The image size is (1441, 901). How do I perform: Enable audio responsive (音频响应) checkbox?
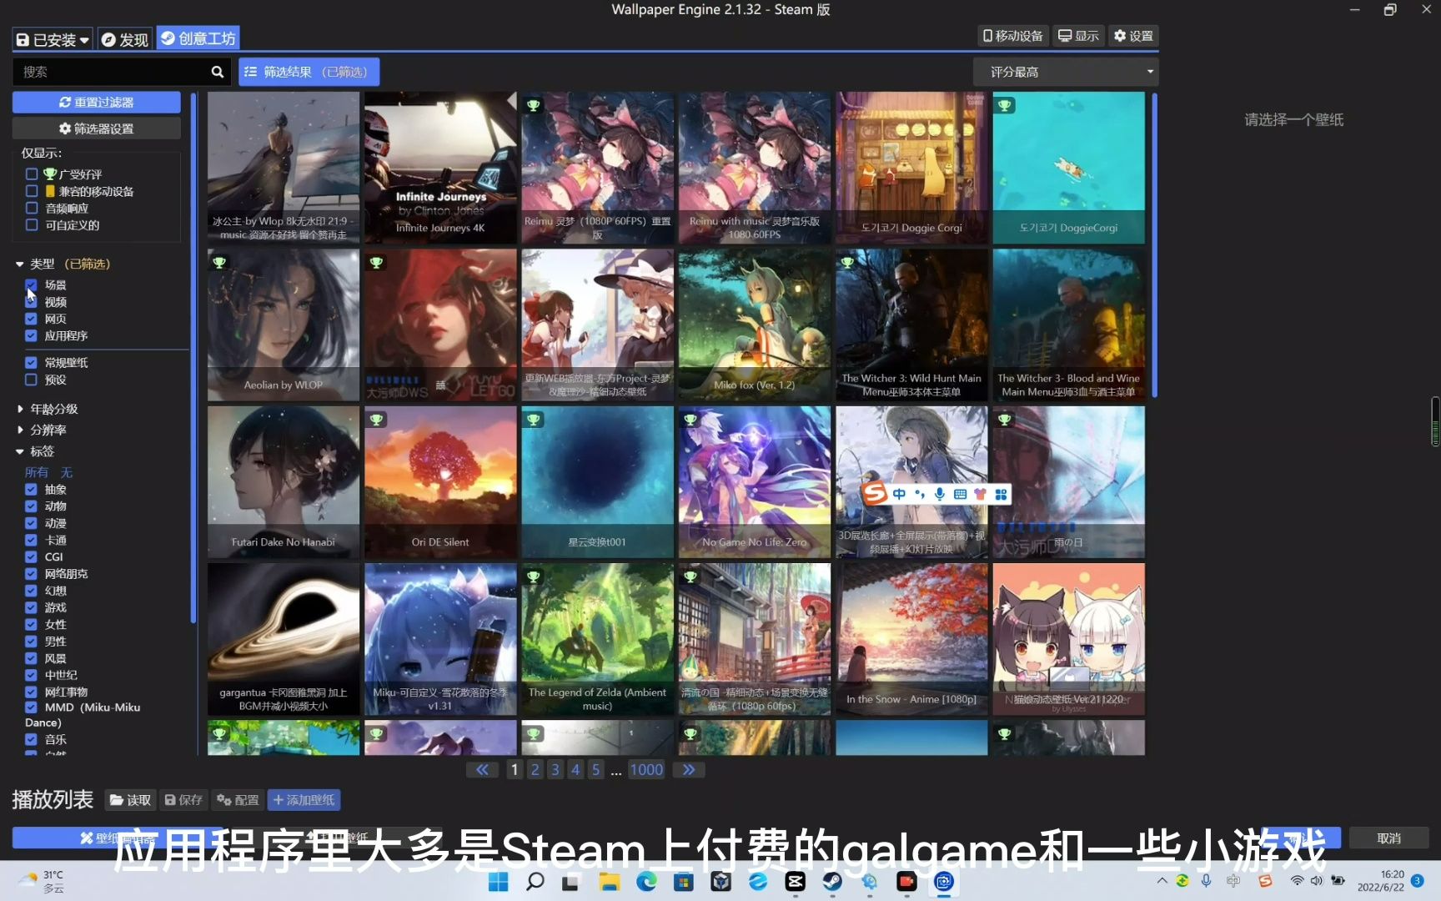pyautogui.click(x=32, y=208)
